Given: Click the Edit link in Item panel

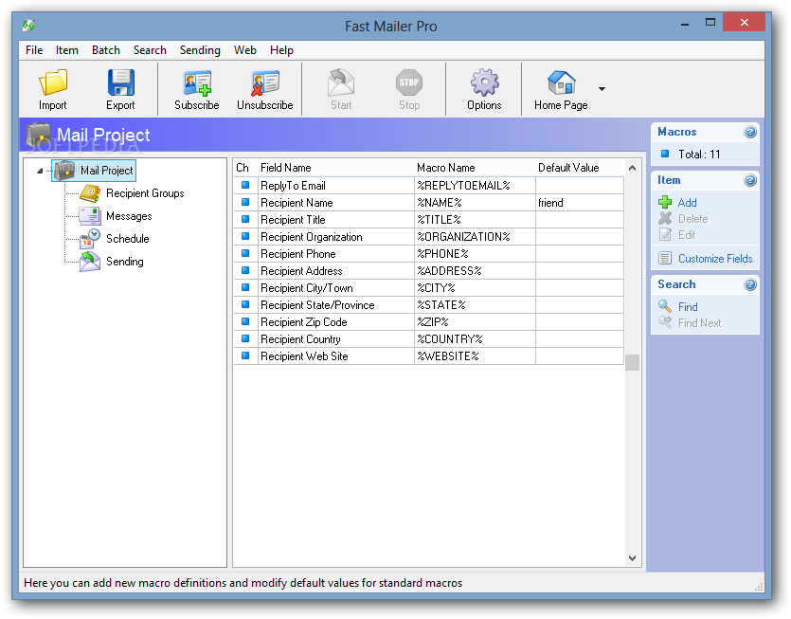Looking at the screenshot, I should pyautogui.click(x=687, y=235).
